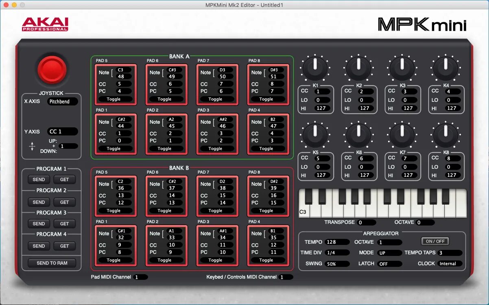Click Bank A Pad 4 PC field
The image size is (489, 305).
click(x=276, y=141)
